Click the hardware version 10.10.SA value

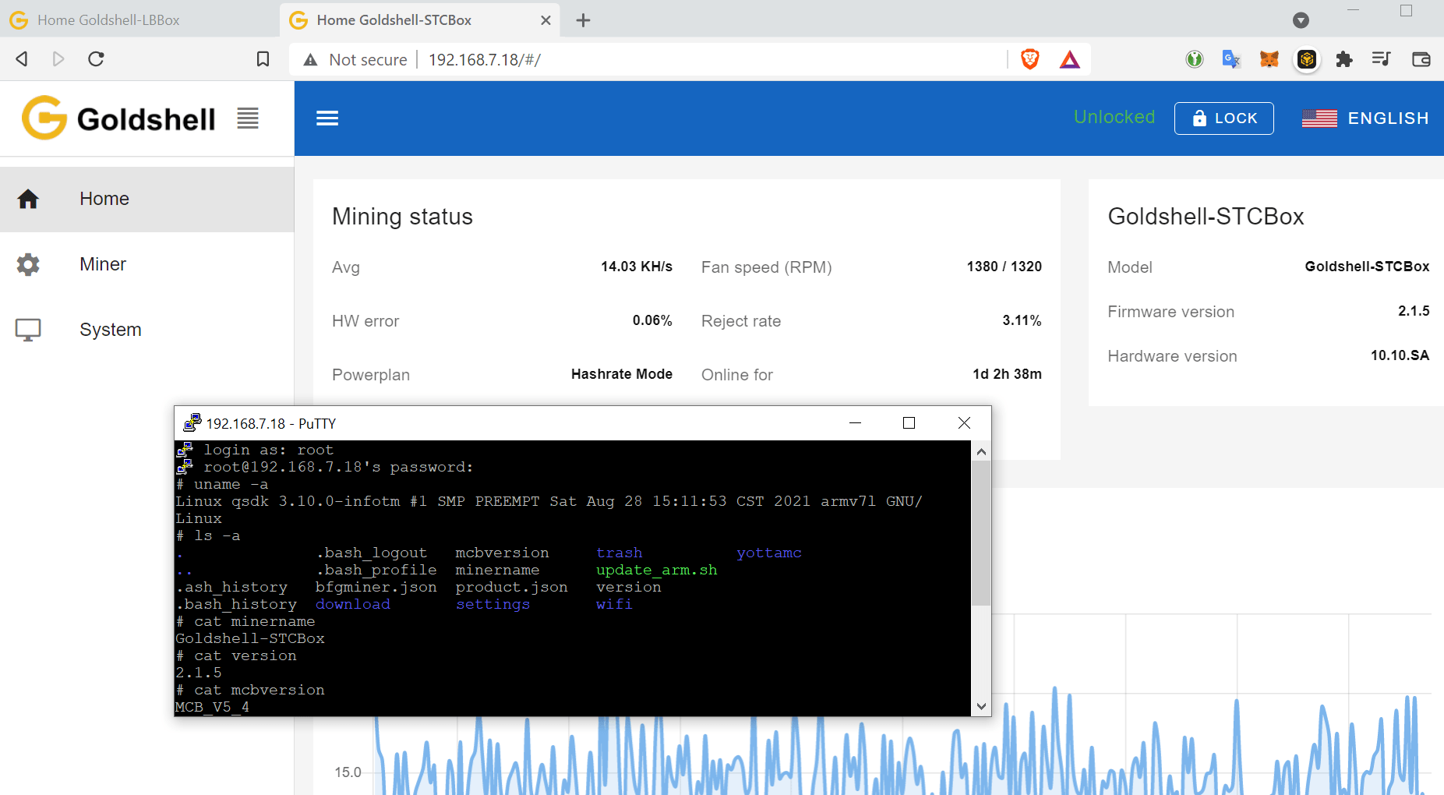(1400, 355)
